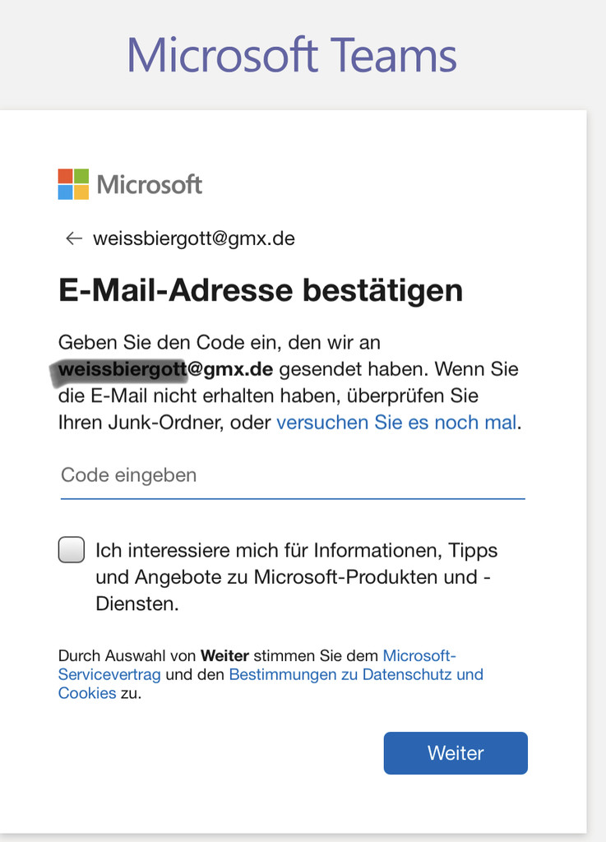Click the 'Cookies' link word
Image resolution: width=606 pixels, height=842 pixels.
[x=87, y=693]
